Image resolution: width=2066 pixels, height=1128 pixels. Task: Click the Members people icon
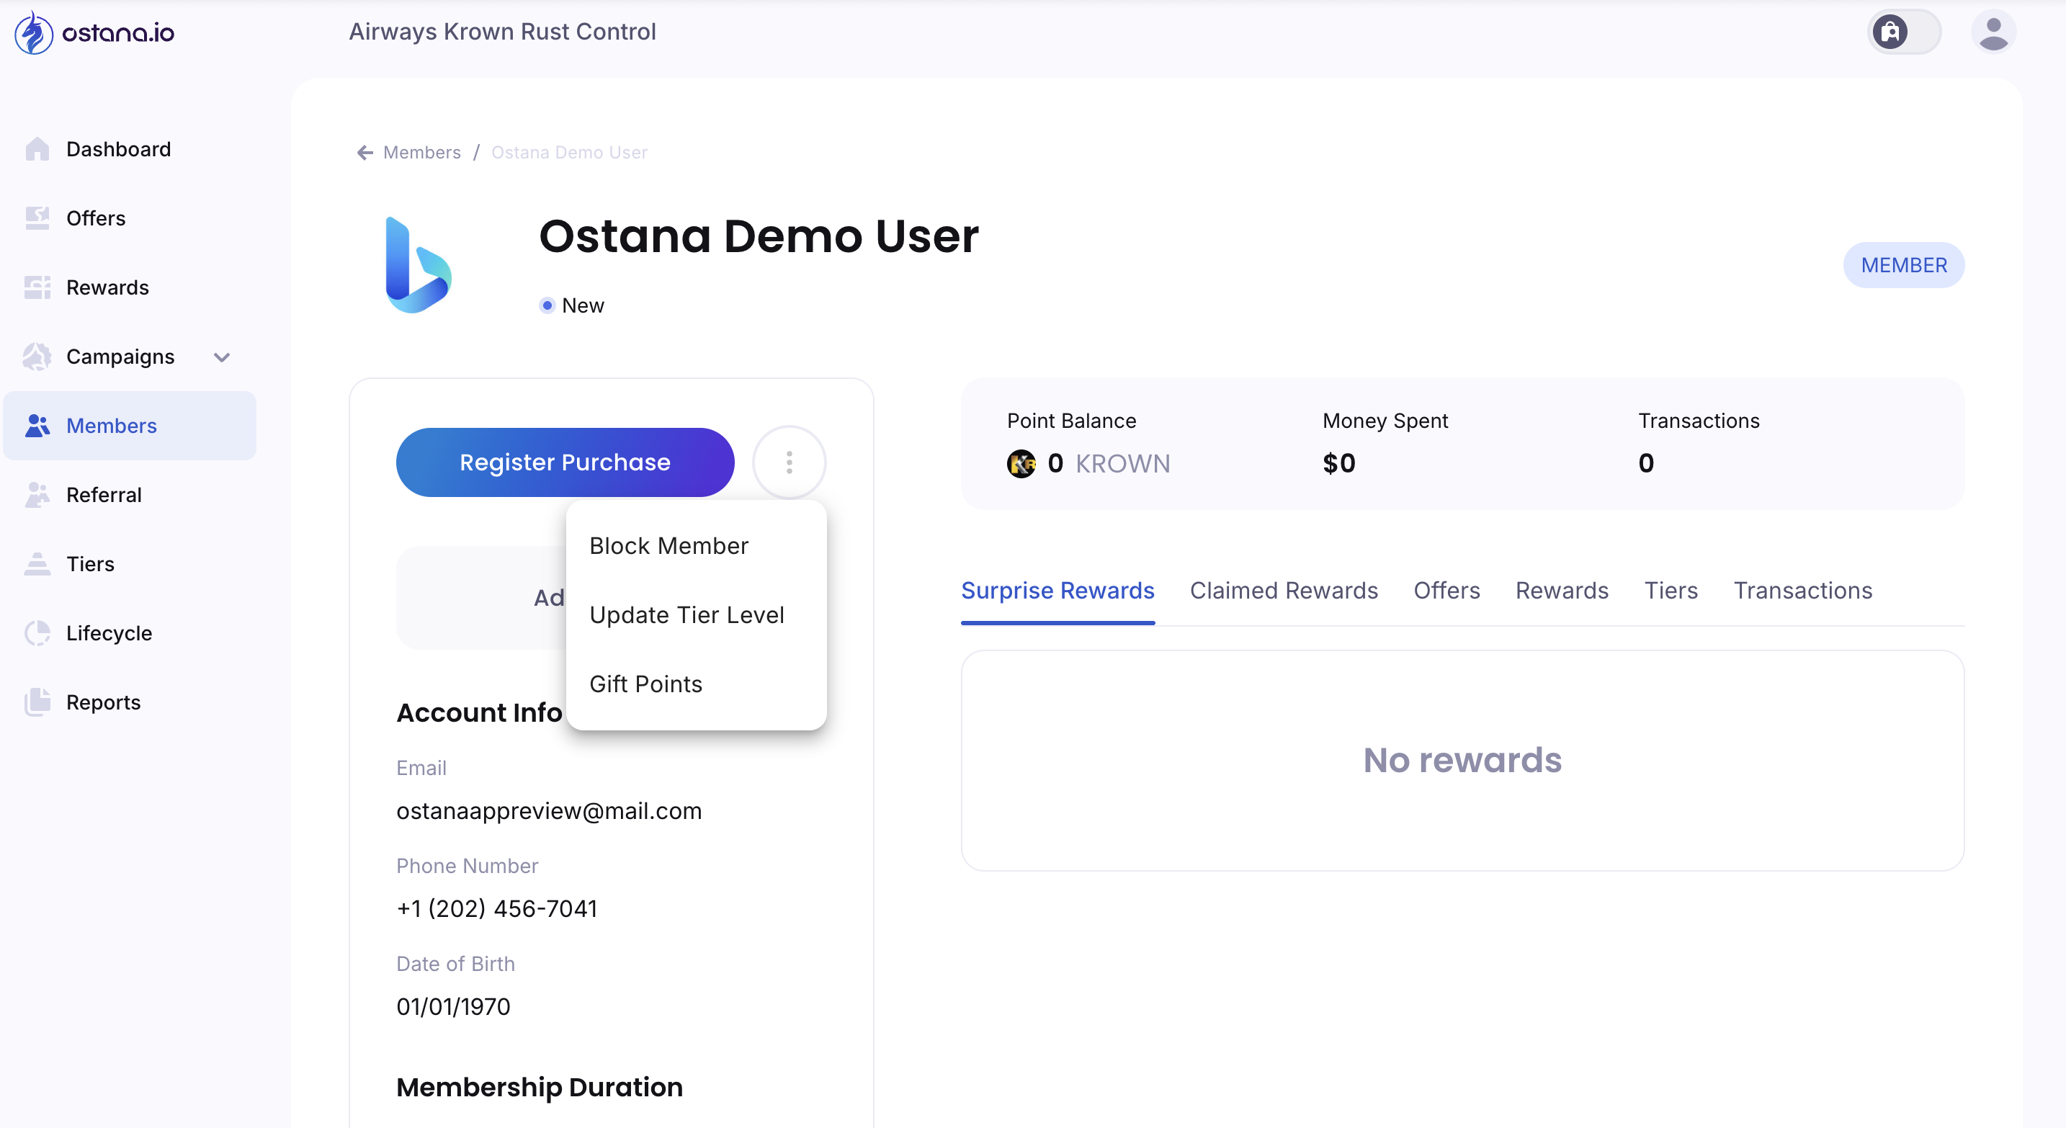pos(37,426)
